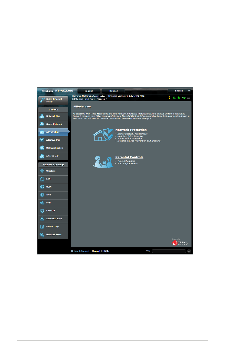Screen dimensions: 239x360
Task: Click the Reboot button
Action: 113,91
